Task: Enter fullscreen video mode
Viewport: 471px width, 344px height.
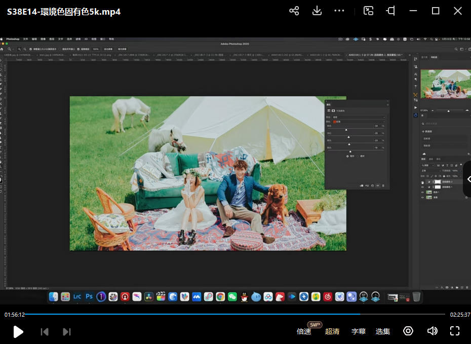Action: 455,331
